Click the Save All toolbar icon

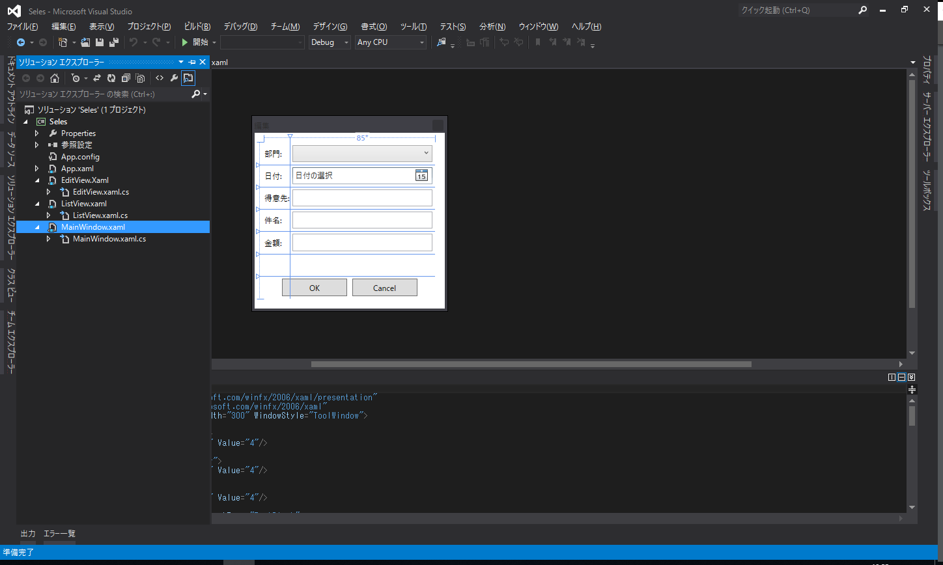[x=114, y=42]
